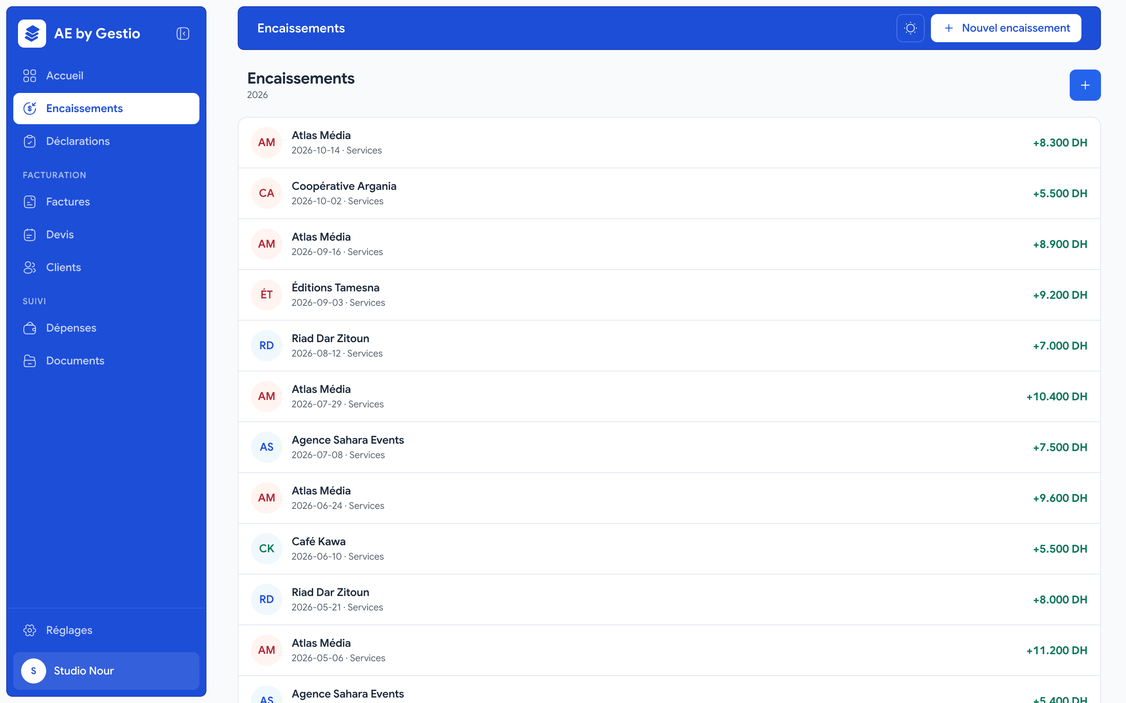This screenshot has height=703, width=1126.
Task: Click the Clients people icon
Action: [30, 268]
